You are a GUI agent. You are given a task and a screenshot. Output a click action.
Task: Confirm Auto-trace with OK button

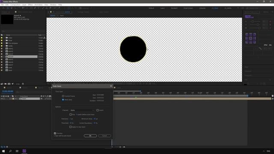[x=90, y=136]
